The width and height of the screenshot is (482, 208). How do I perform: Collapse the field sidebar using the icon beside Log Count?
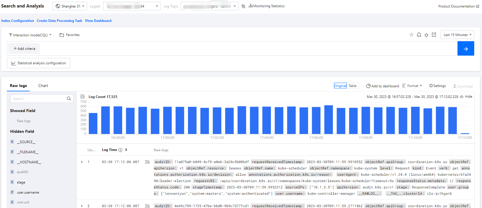tap(82, 97)
